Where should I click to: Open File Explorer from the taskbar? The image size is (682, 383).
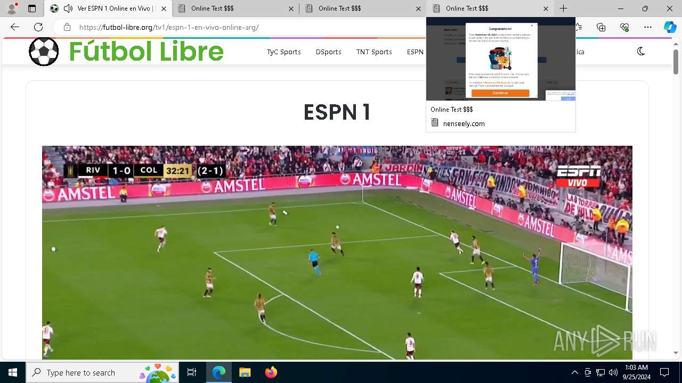tap(245, 372)
